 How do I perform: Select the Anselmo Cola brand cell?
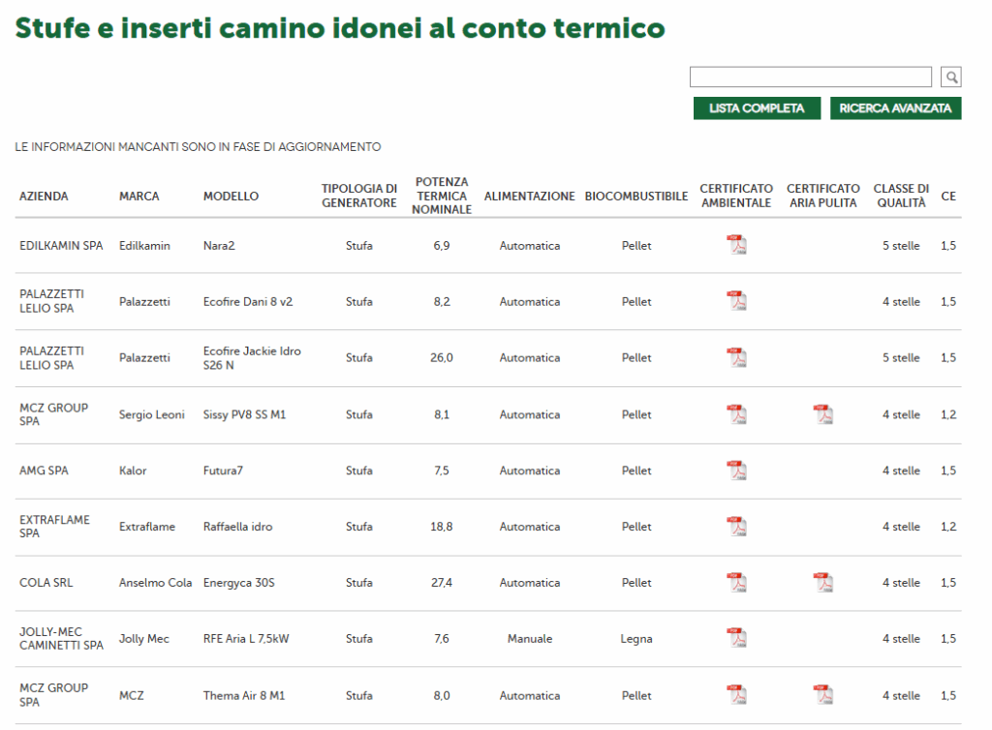[x=156, y=582]
